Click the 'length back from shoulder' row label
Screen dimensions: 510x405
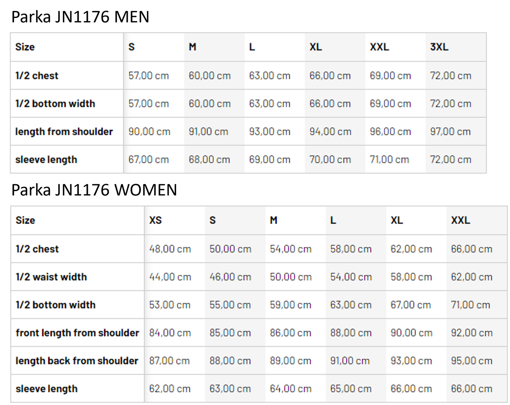(x=77, y=361)
